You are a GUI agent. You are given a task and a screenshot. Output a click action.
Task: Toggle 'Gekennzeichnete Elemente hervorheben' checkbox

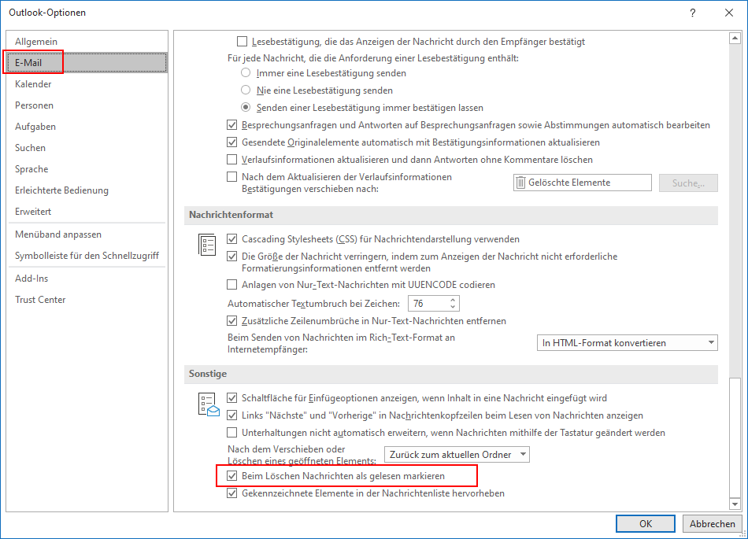(x=231, y=493)
